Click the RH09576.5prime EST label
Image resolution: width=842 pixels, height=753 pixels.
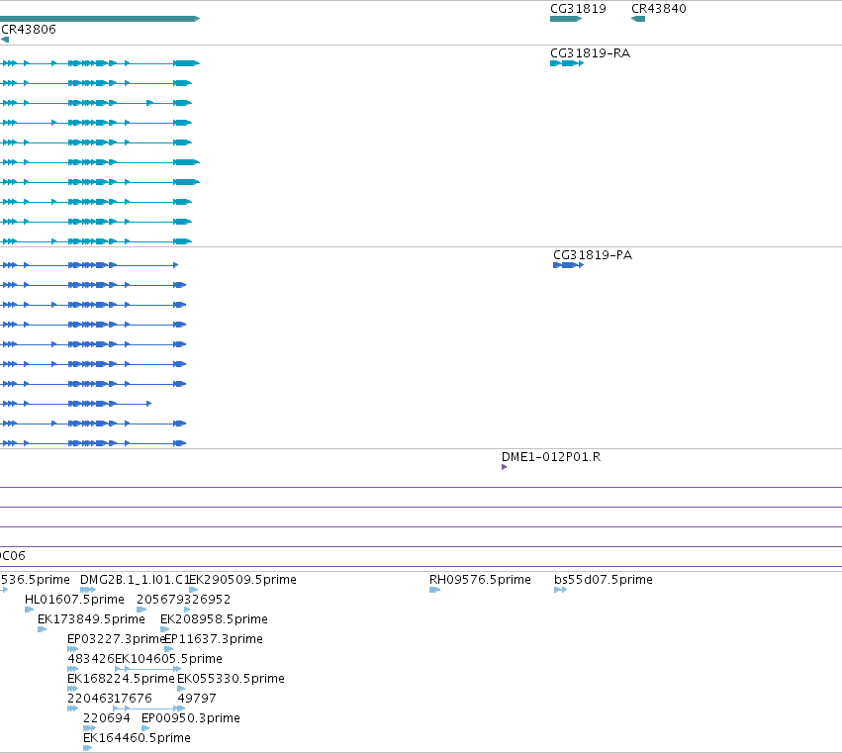480,580
